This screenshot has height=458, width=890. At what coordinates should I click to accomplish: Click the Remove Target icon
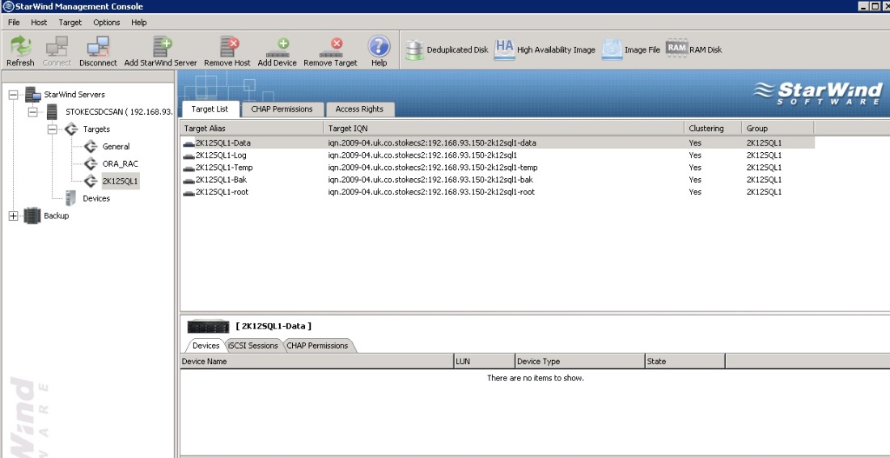[x=330, y=47]
